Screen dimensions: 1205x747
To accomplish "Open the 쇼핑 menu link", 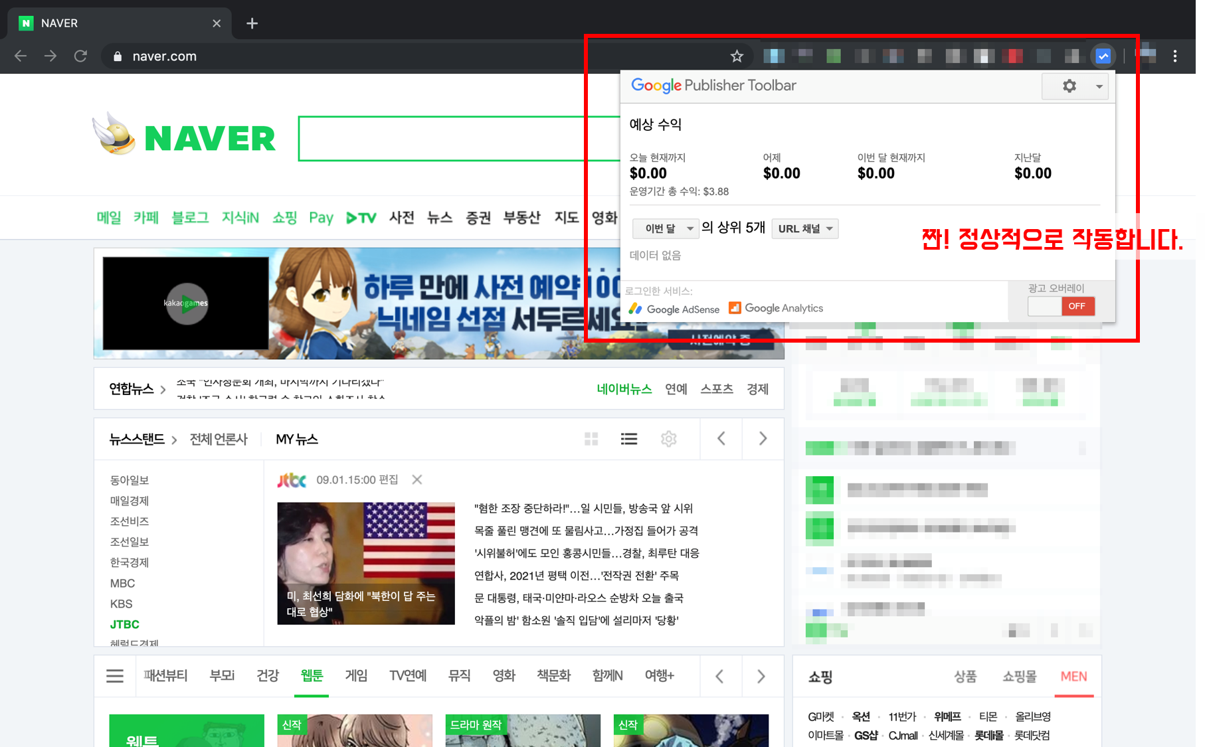I will [x=284, y=217].
